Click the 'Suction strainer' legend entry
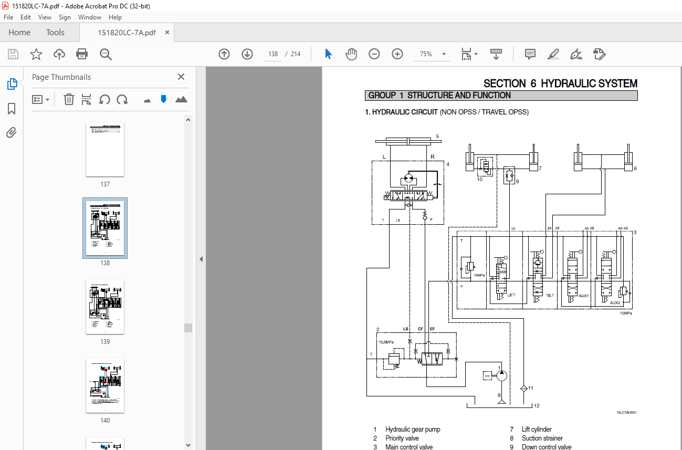682x450 pixels. tap(542, 438)
